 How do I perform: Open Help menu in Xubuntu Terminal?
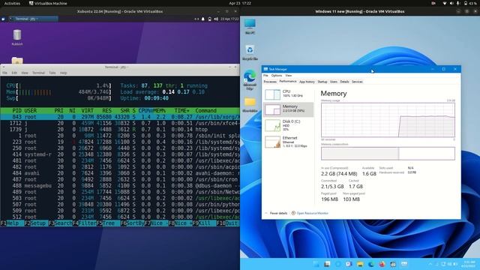point(63,73)
